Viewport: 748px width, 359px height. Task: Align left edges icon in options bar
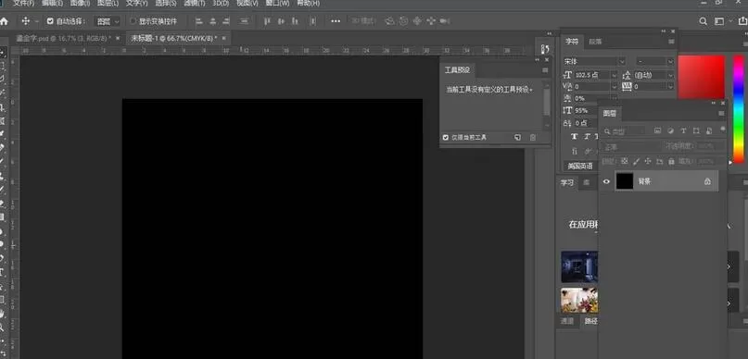click(x=199, y=21)
